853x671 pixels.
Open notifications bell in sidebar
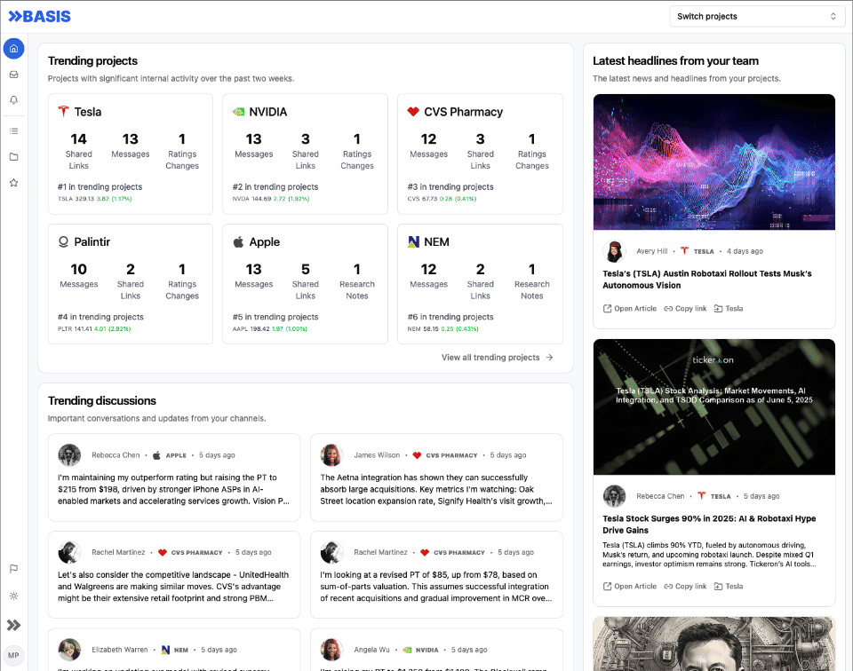click(x=13, y=100)
